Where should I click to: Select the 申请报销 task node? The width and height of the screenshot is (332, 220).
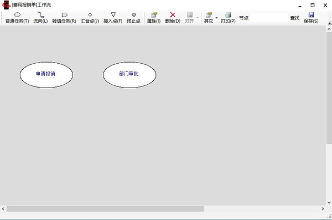coord(46,75)
